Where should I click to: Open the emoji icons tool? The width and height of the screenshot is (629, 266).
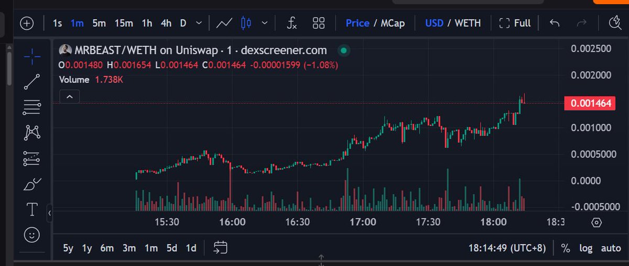[32, 235]
